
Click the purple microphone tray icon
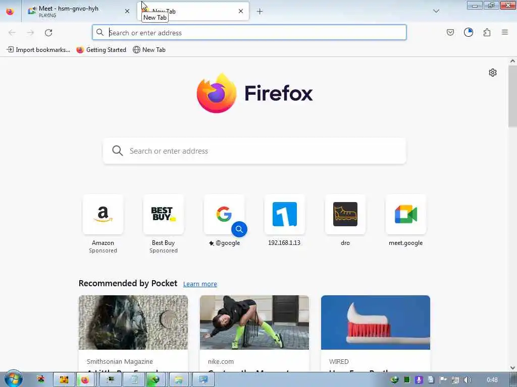click(419, 380)
